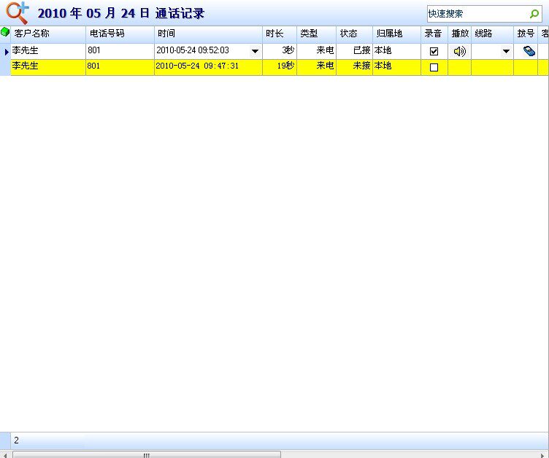Play the recording with the speaker icon
The width and height of the screenshot is (549, 458).
click(x=459, y=52)
